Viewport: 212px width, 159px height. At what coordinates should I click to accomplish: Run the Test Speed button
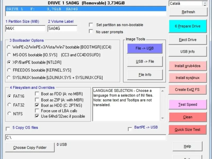click(x=188, y=104)
